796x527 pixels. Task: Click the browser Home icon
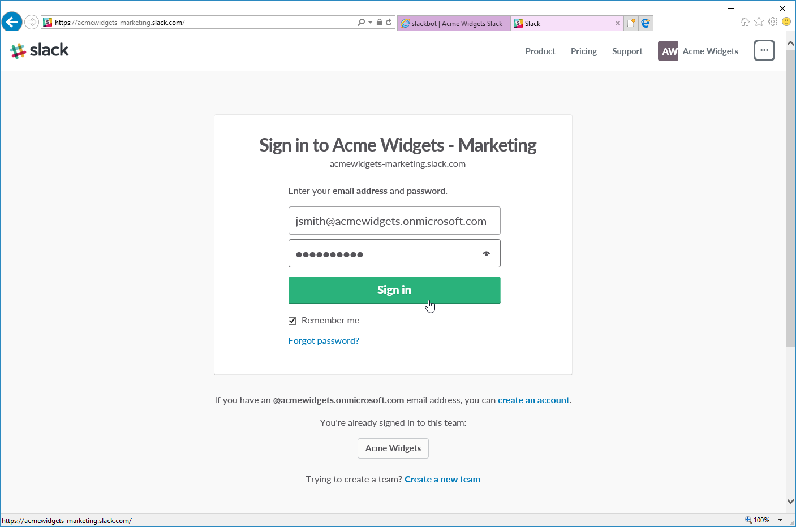tap(745, 21)
